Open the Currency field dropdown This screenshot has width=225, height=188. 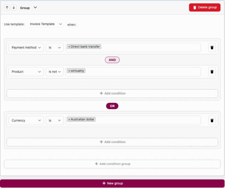(x=26, y=120)
